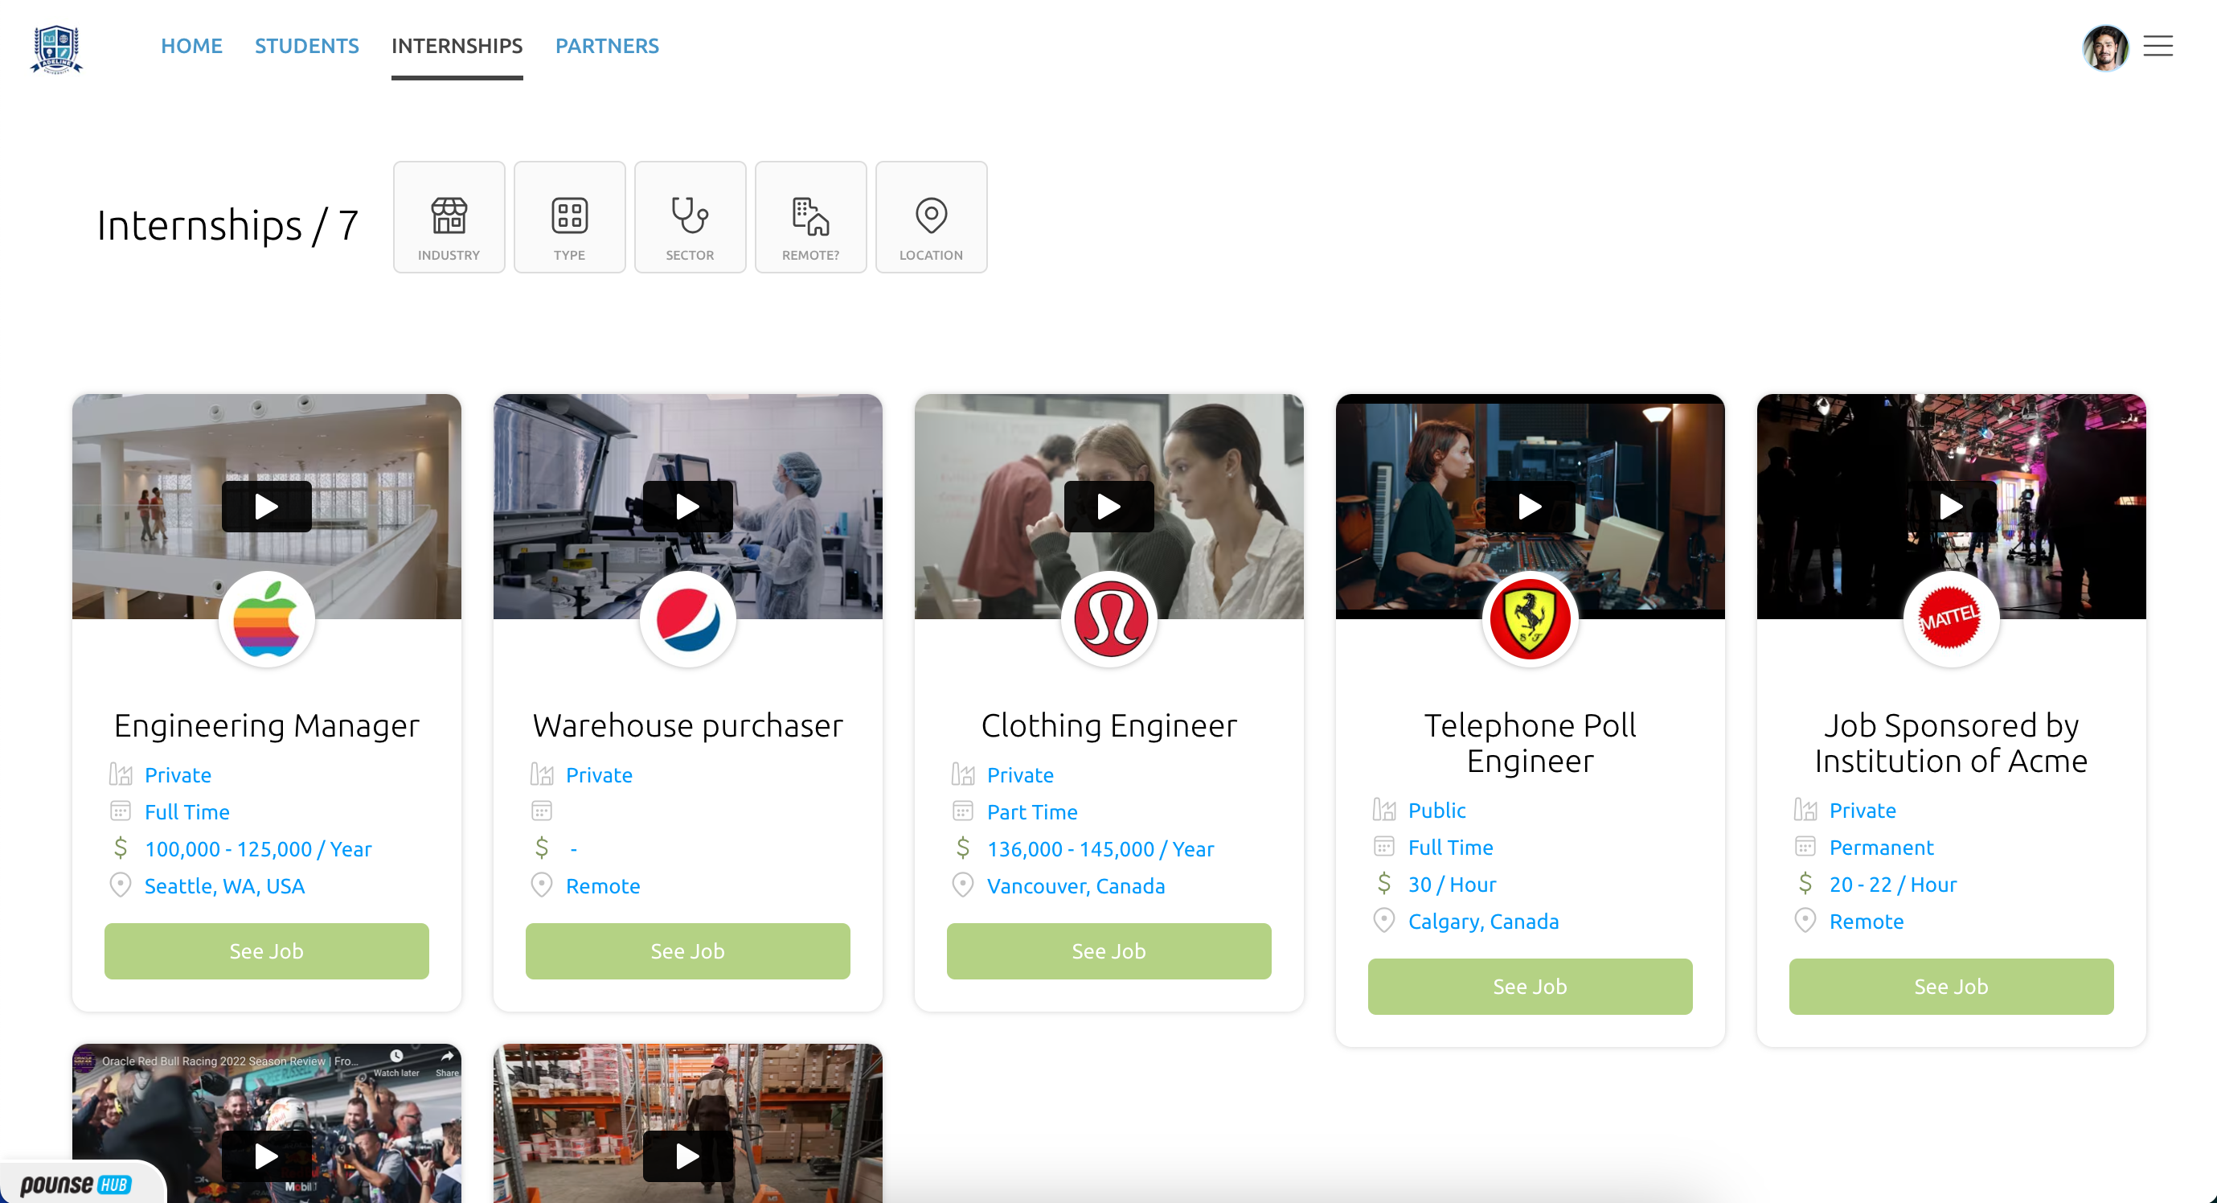2217x1203 pixels.
Task: See Job for Telephone Poll Engineer
Action: click(x=1530, y=987)
